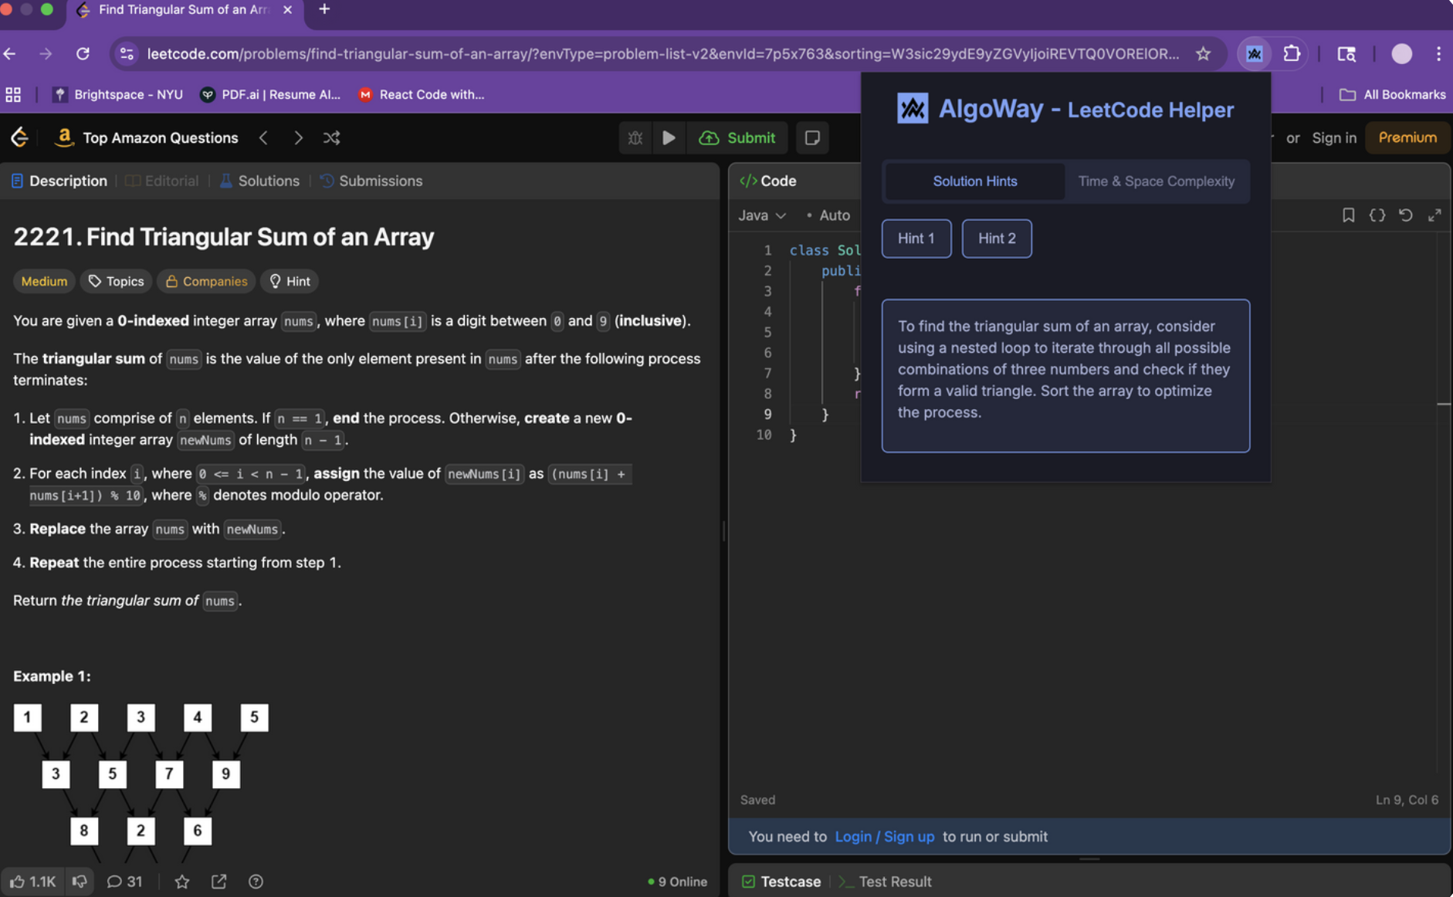The width and height of the screenshot is (1453, 897).
Task: Share the problem via the share icon
Action: coord(218,881)
